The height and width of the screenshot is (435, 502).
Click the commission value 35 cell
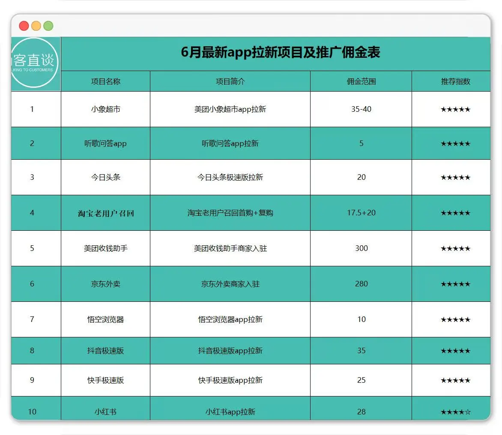[x=361, y=351]
